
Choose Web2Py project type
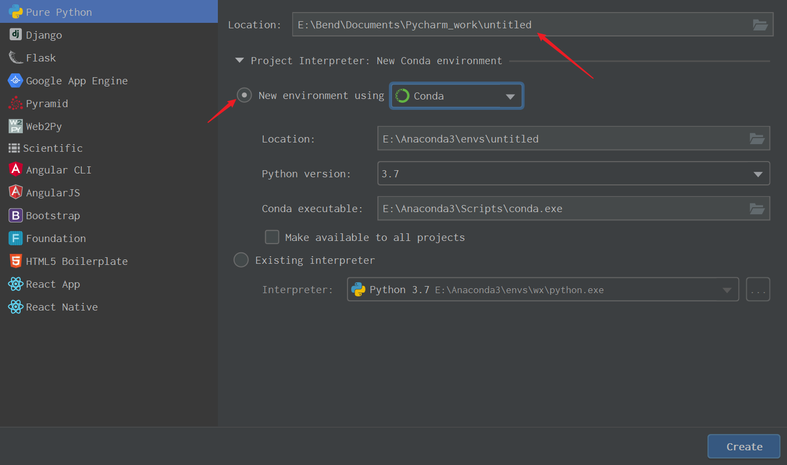coord(109,126)
